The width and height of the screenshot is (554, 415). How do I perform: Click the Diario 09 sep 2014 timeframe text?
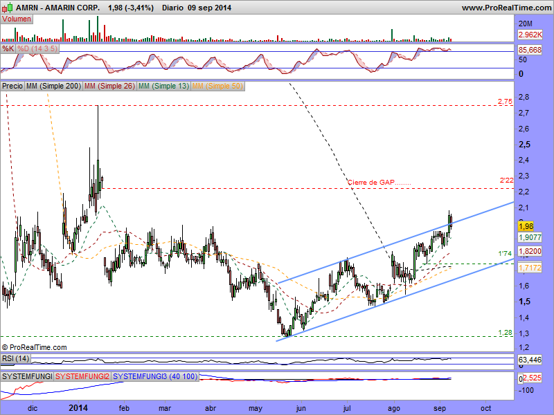coord(197,8)
